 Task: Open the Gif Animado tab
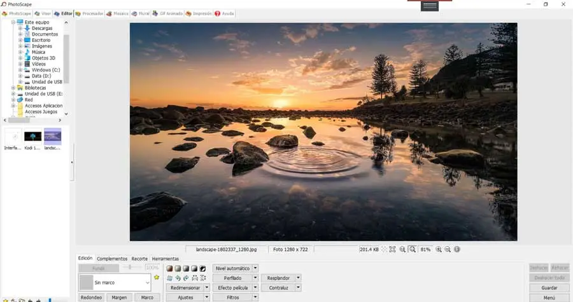click(167, 13)
